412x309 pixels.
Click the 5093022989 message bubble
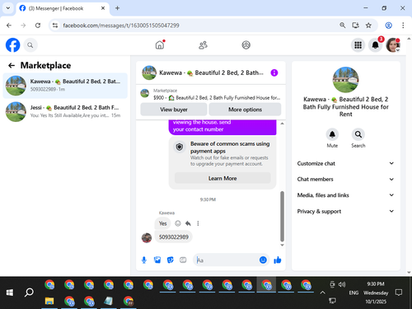[174, 236]
